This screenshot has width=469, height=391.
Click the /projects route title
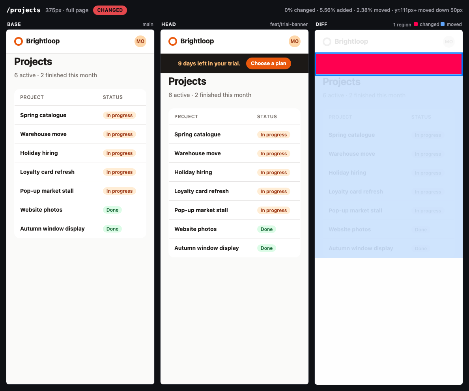point(23,10)
